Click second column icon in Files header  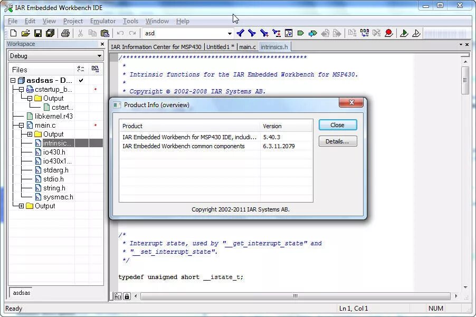click(x=96, y=69)
